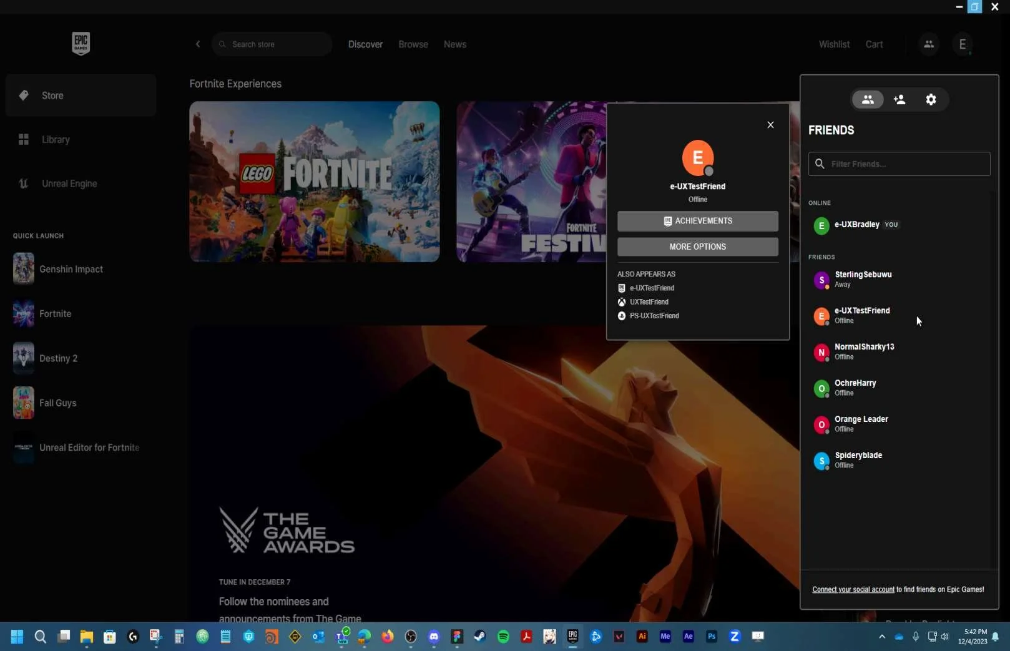The width and height of the screenshot is (1010, 651).
Task: Open Zoom from the taskbar
Action: (734, 637)
